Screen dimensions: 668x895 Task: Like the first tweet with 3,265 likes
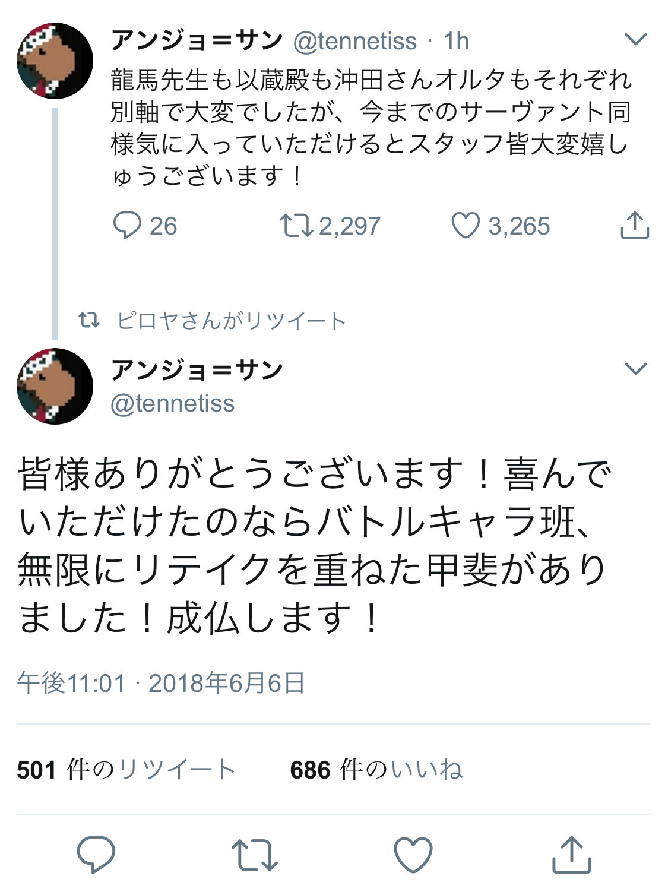point(466,226)
